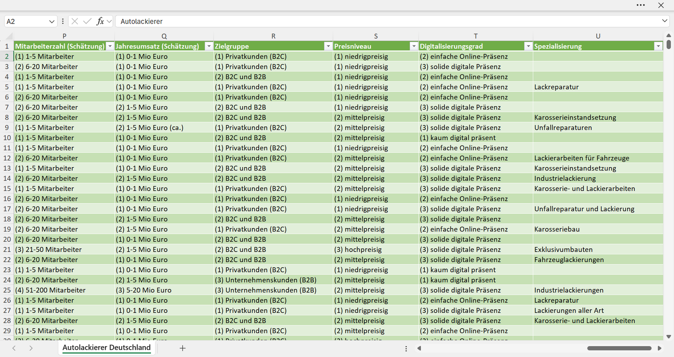Click the scroll left arrow on horizontal scrollbar
The image size is (674, 357).
pos(419,348)
